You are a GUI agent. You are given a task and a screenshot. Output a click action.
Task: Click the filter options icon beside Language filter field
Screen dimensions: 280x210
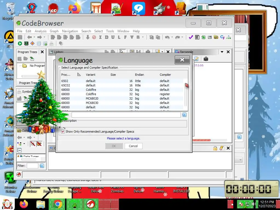pyautogui.click(x=184, y=115)
